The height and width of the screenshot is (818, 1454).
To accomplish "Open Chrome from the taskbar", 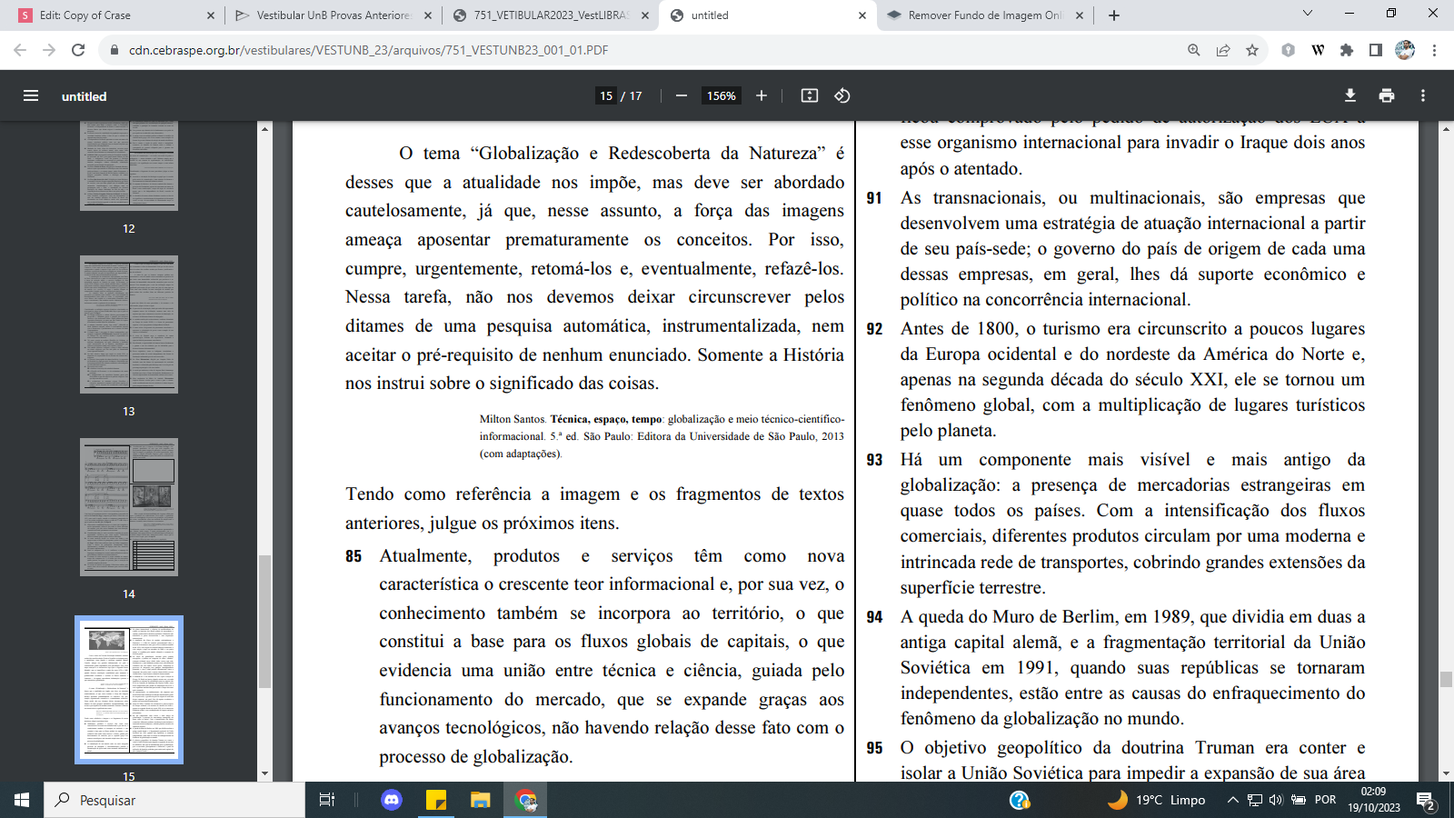I will (525, 800).
